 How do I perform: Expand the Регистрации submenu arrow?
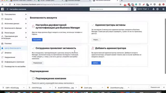(26, 33)
